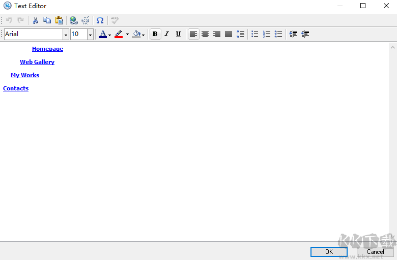This screenshot has width=397, height=260.
Task: Apply the red text highlight color
Action: tap(119, 34)
